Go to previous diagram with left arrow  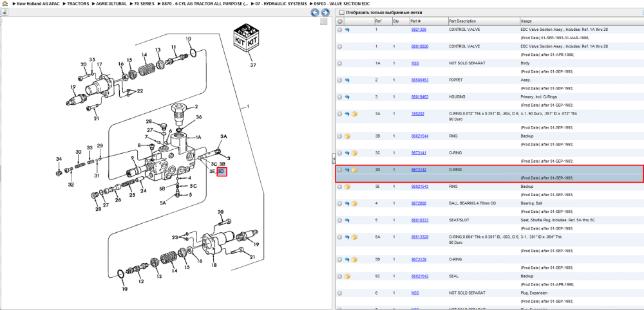315,12
